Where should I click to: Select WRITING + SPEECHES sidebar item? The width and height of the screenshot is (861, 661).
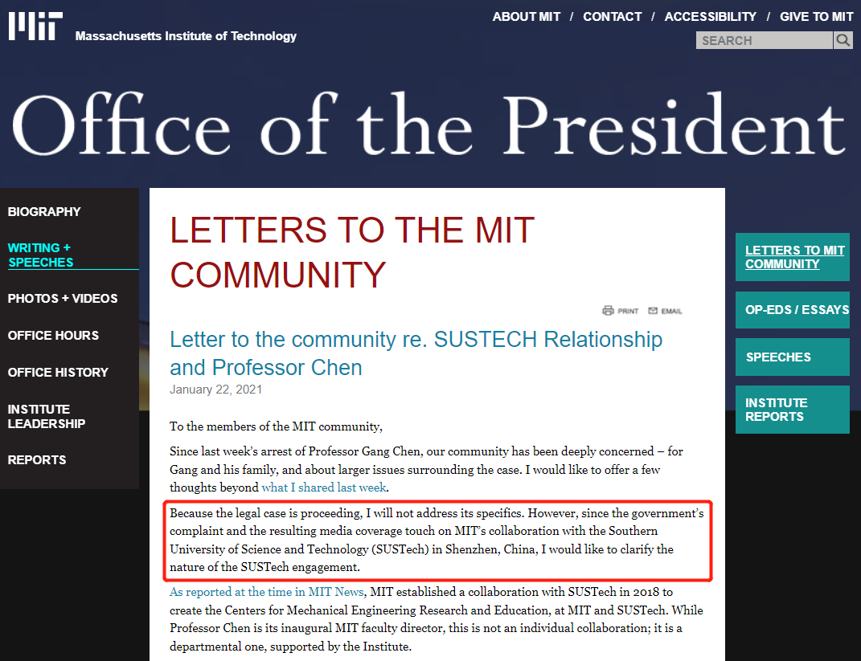41,255
